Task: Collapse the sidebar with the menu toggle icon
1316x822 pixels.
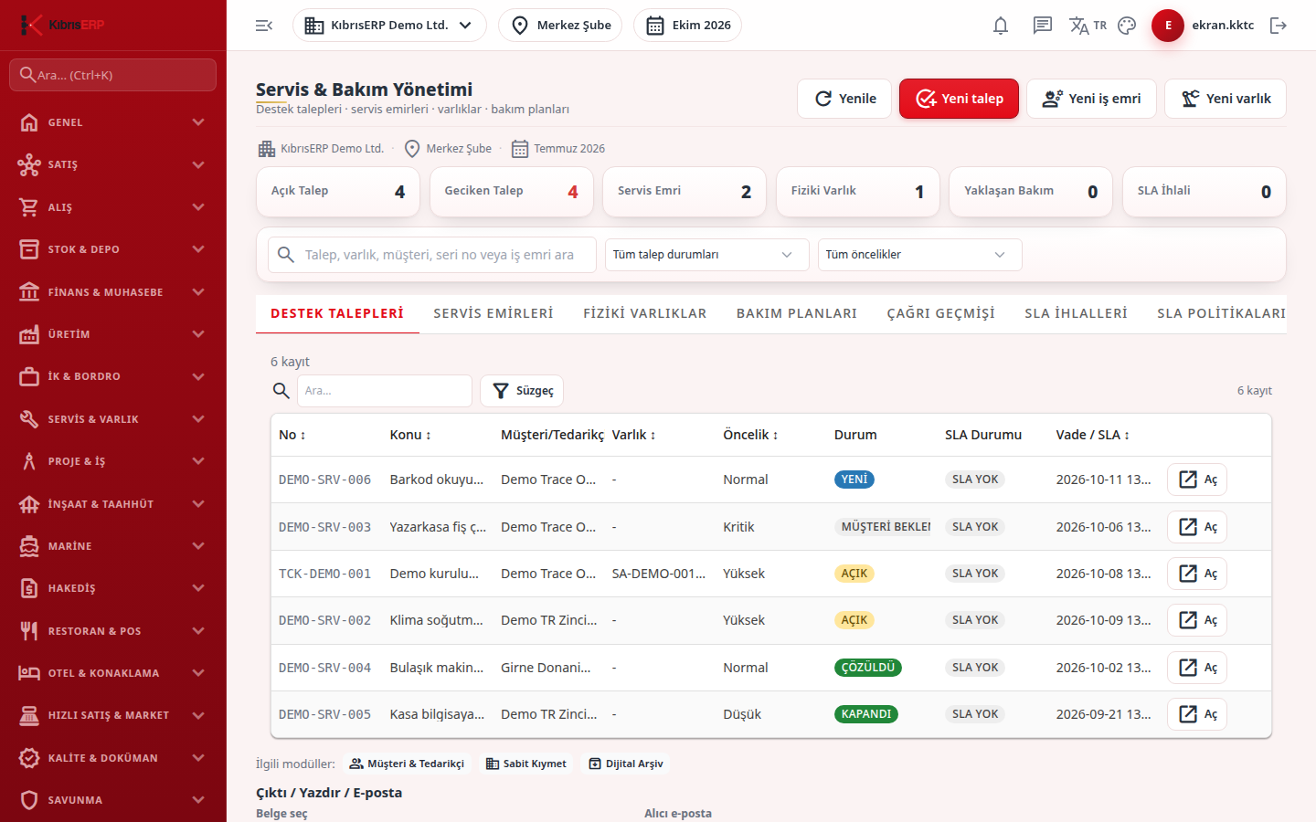Action: [x=264, y=26]
